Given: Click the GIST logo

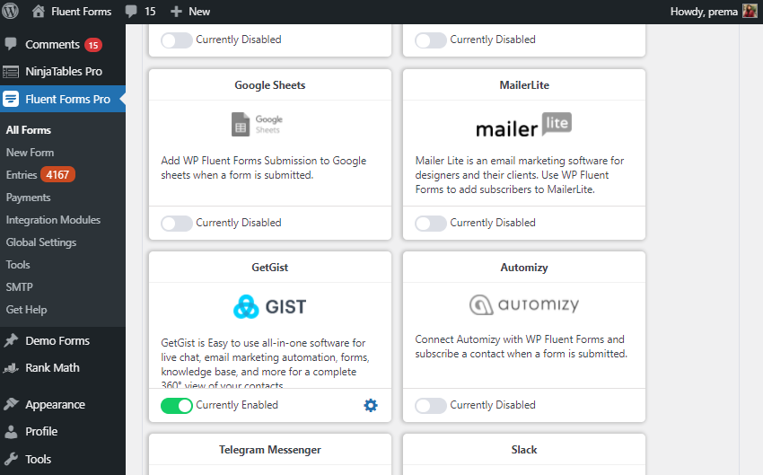Looking at the screenshot, I should point(269,306).
